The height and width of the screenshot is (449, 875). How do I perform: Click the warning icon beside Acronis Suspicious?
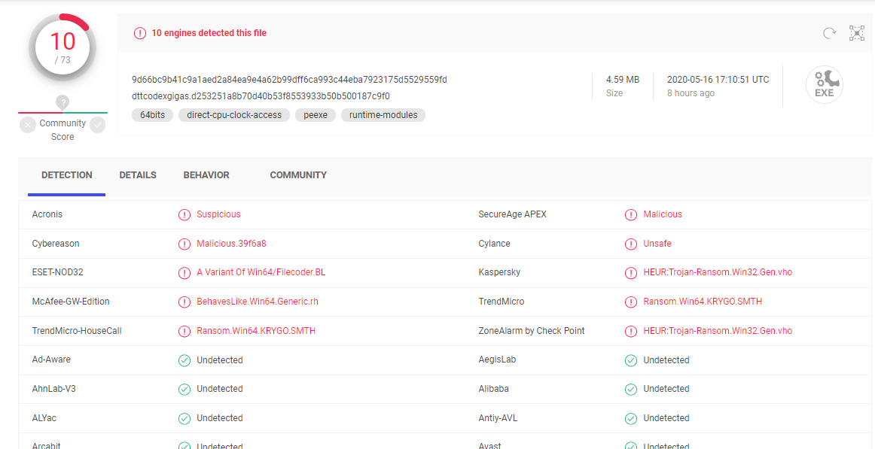[184, 214]
